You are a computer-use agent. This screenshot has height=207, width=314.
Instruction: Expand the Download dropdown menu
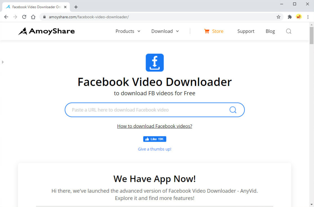[165, 31]
